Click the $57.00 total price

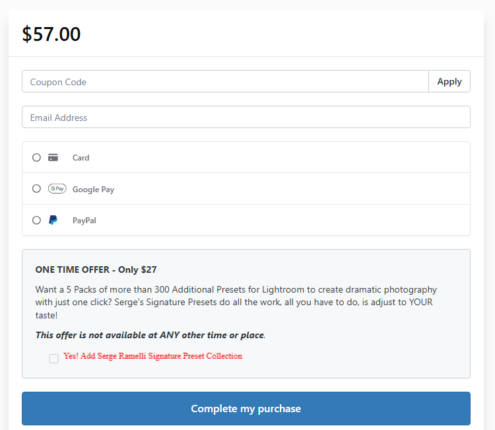[x=51, y=34]
